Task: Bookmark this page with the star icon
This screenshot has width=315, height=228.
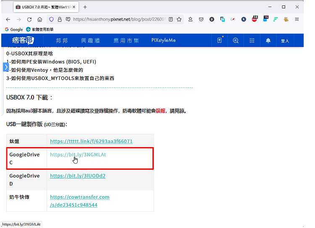Action: click(179, 19)
